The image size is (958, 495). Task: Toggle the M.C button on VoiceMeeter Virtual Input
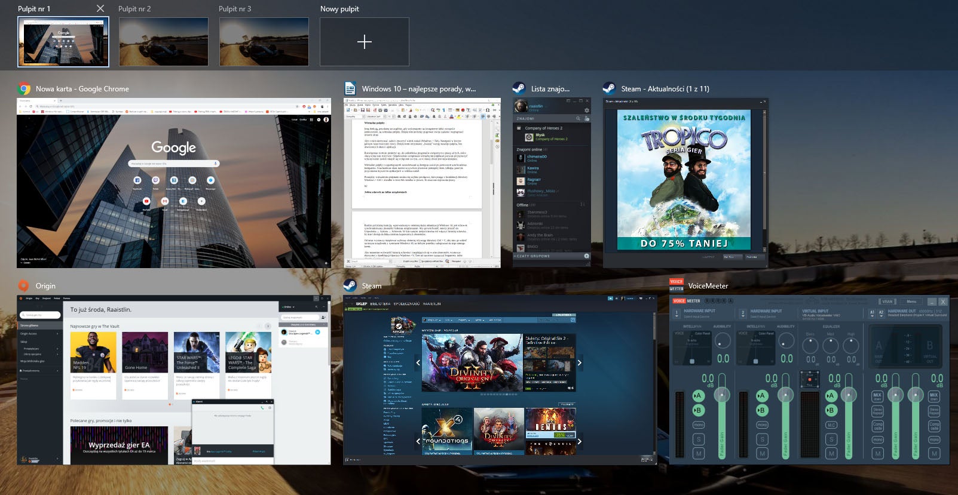click(831, 425)
